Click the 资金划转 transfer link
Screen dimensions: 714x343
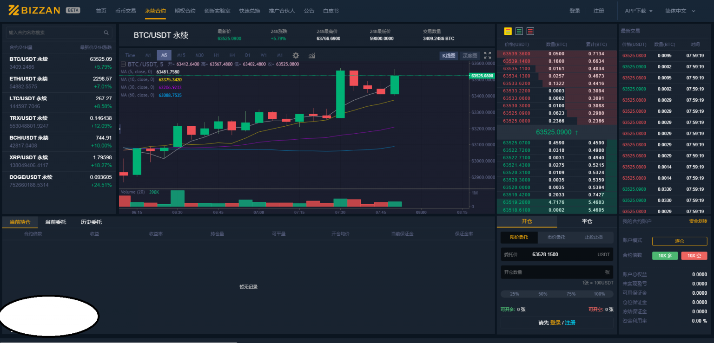pyautogui.click(x=698, y=221)
